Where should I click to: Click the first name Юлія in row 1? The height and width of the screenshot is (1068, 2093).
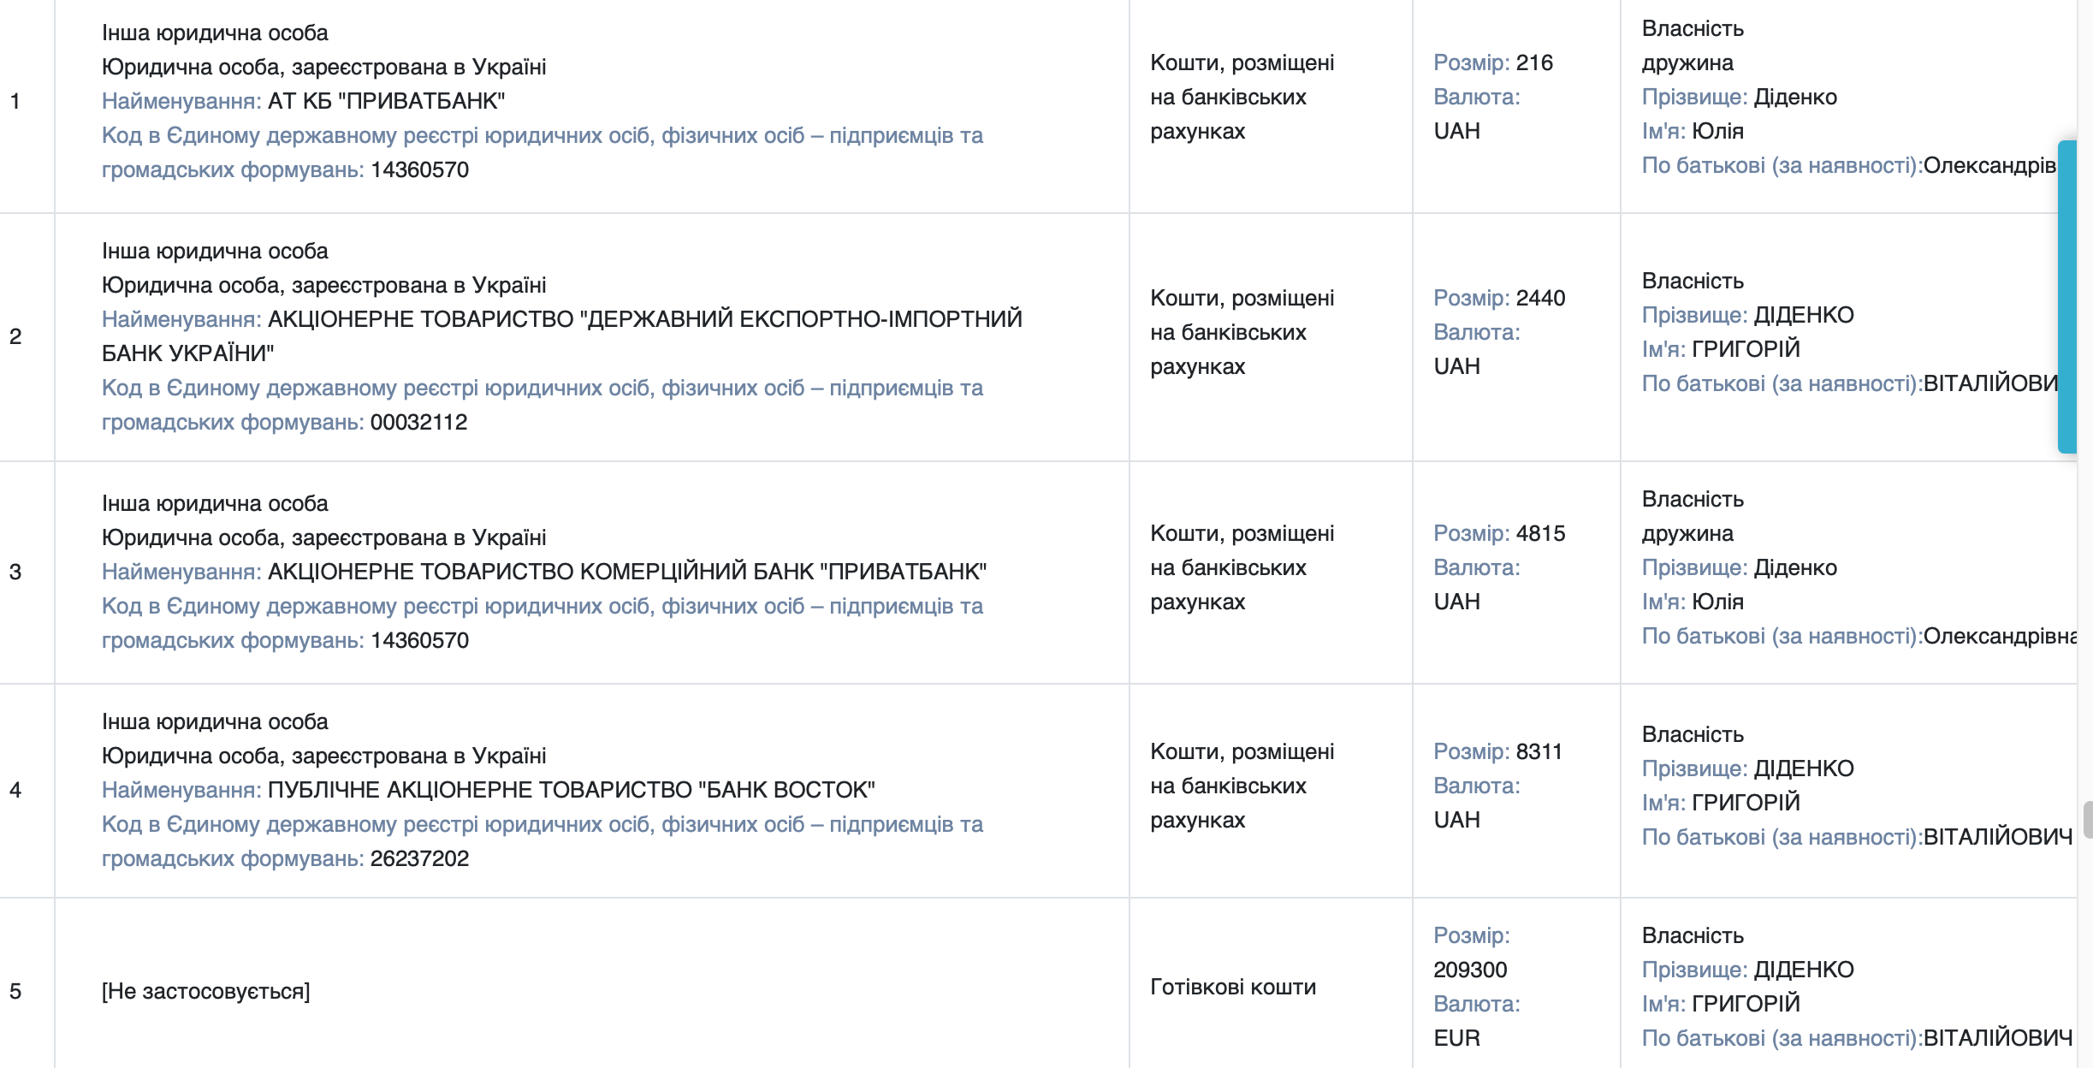tap(1717, 131)
